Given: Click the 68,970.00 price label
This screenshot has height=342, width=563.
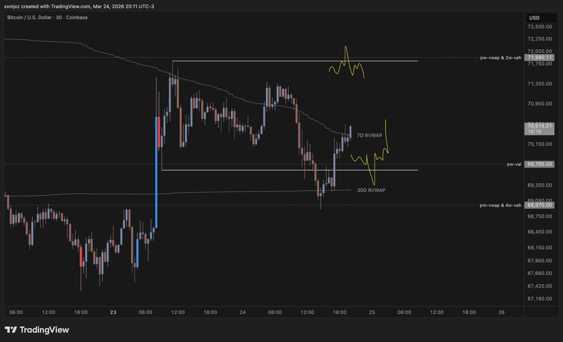Looking at the screenshot, I should coord(539,205).
